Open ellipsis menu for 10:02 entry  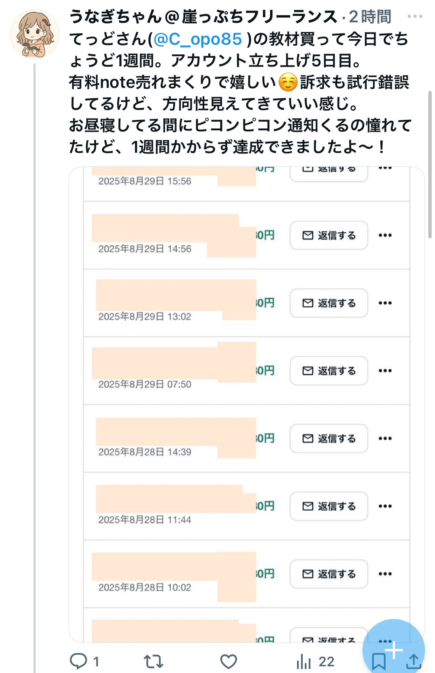tap(385, 574)
